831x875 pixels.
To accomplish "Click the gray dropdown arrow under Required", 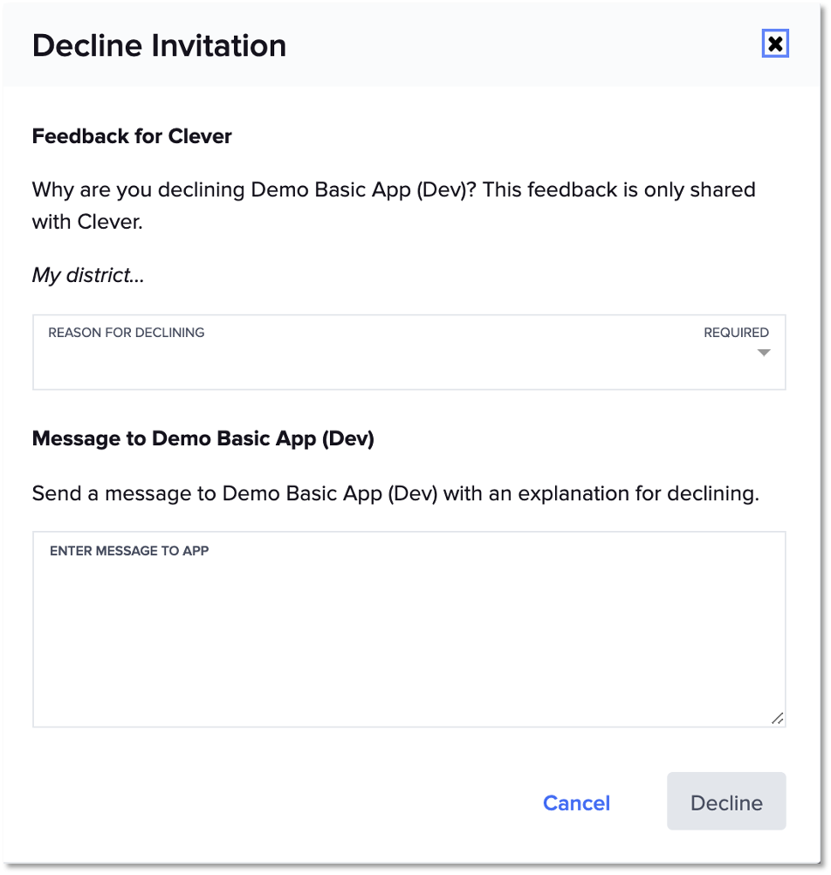I will [x=764, y=354].
